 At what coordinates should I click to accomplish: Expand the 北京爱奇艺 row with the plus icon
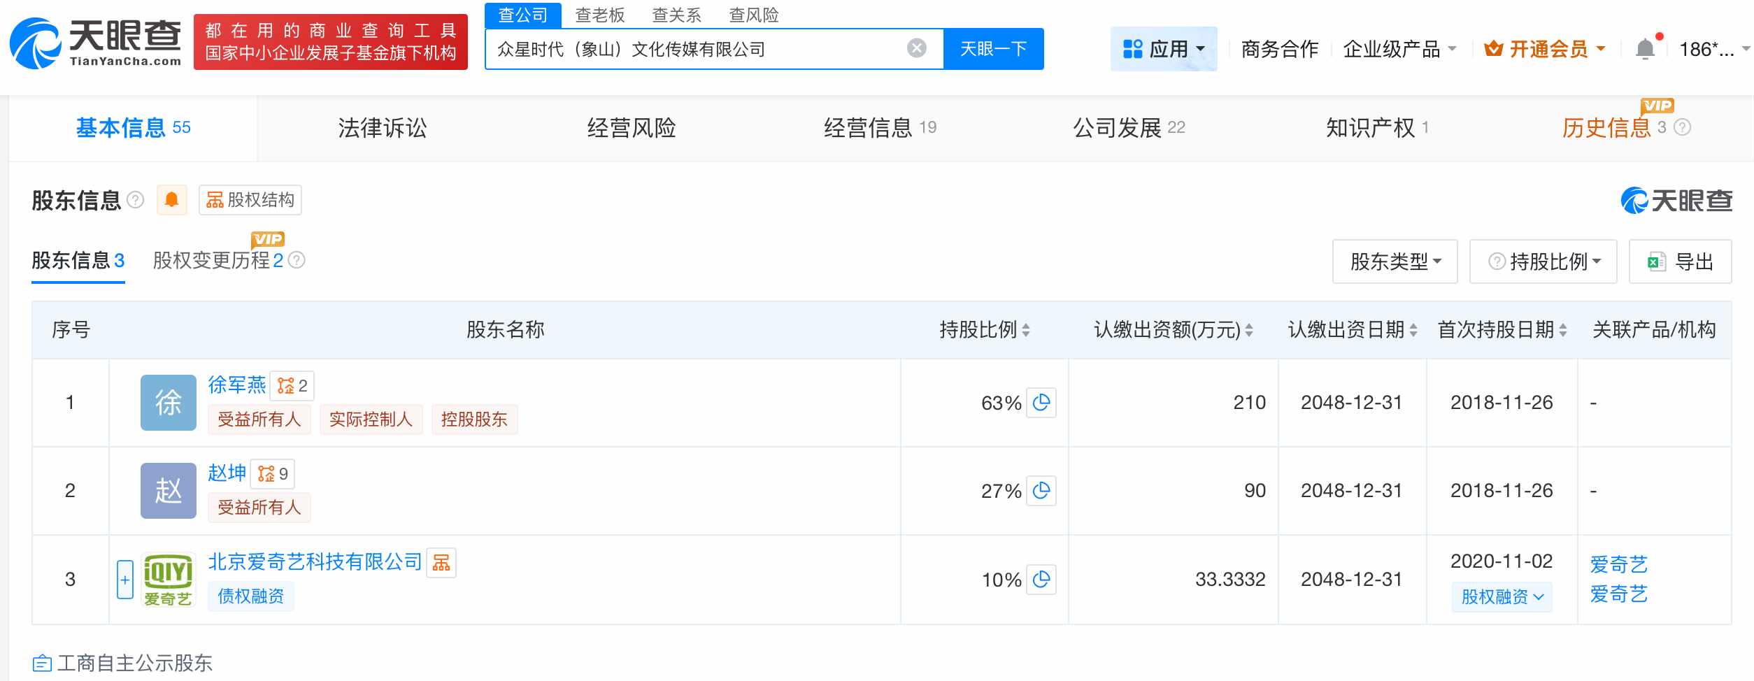(x=124, y=580)
